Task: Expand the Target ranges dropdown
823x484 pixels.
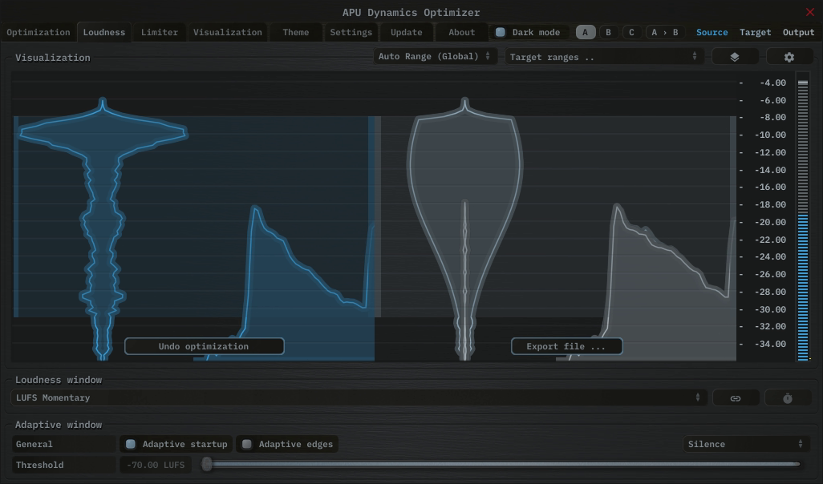Action: tap(603, 58)
